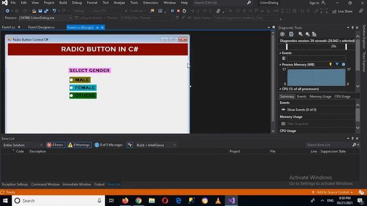The width and height of the screenshot is (367, 206).
Task: Save all files with the double-floppy icon
Action: [x=46, y=11]
